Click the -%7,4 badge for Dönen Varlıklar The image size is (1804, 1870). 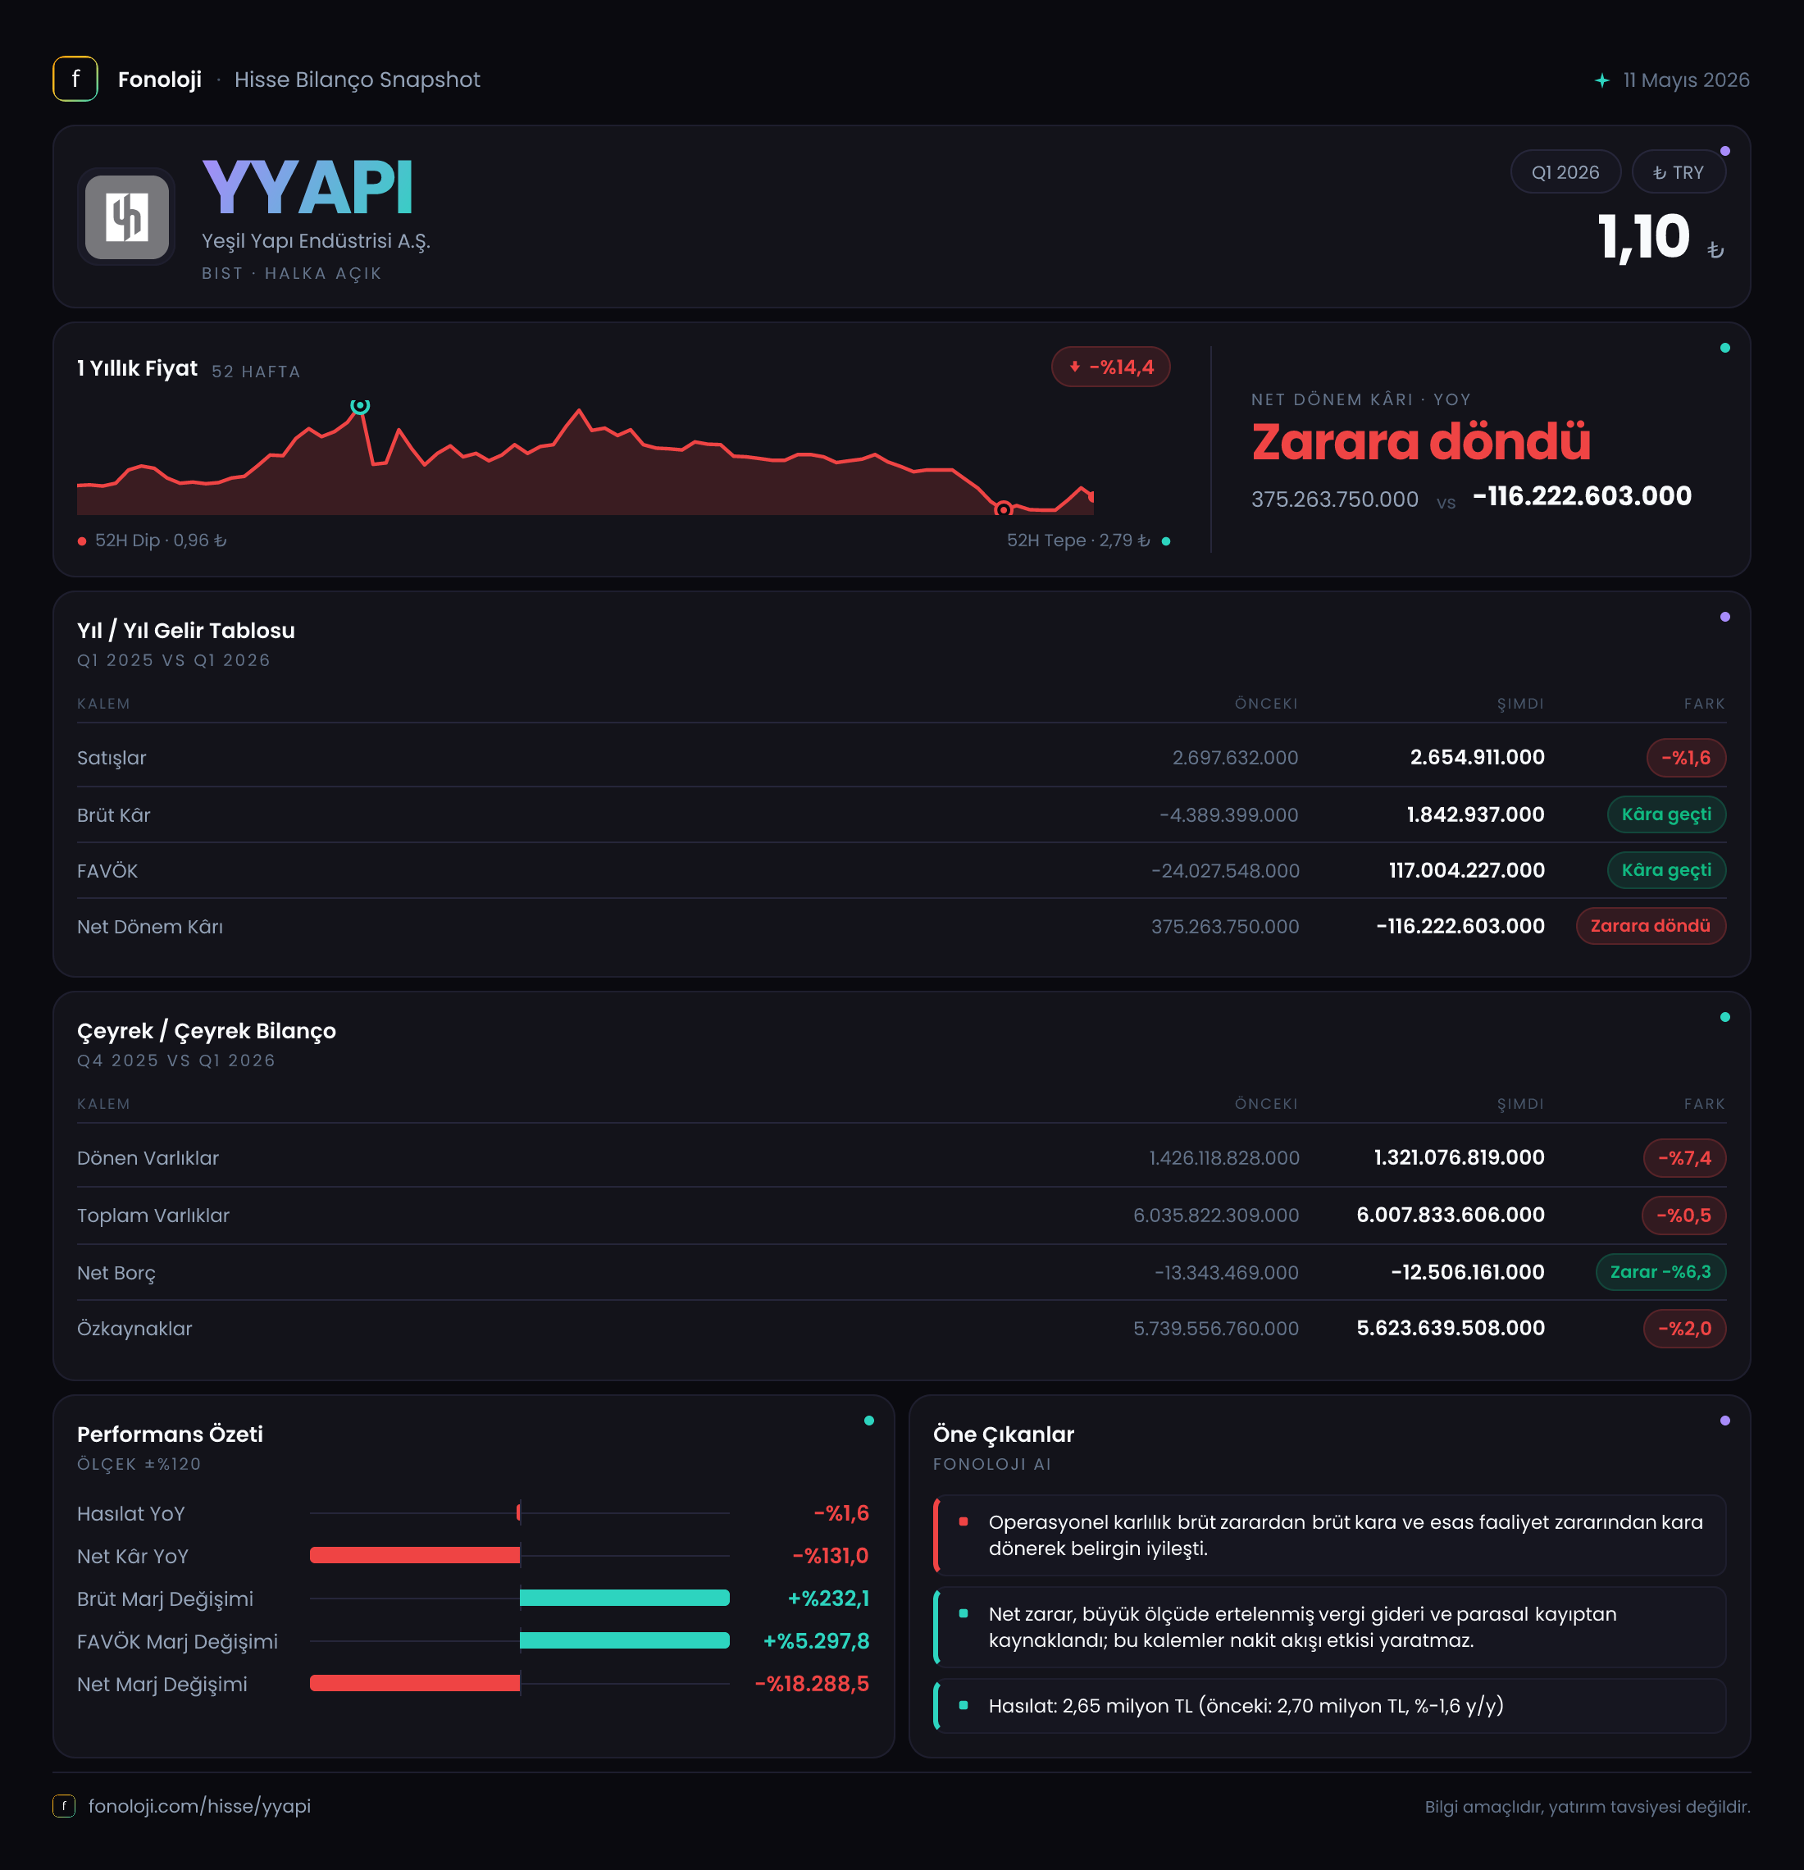(x=1683, y=1158)
